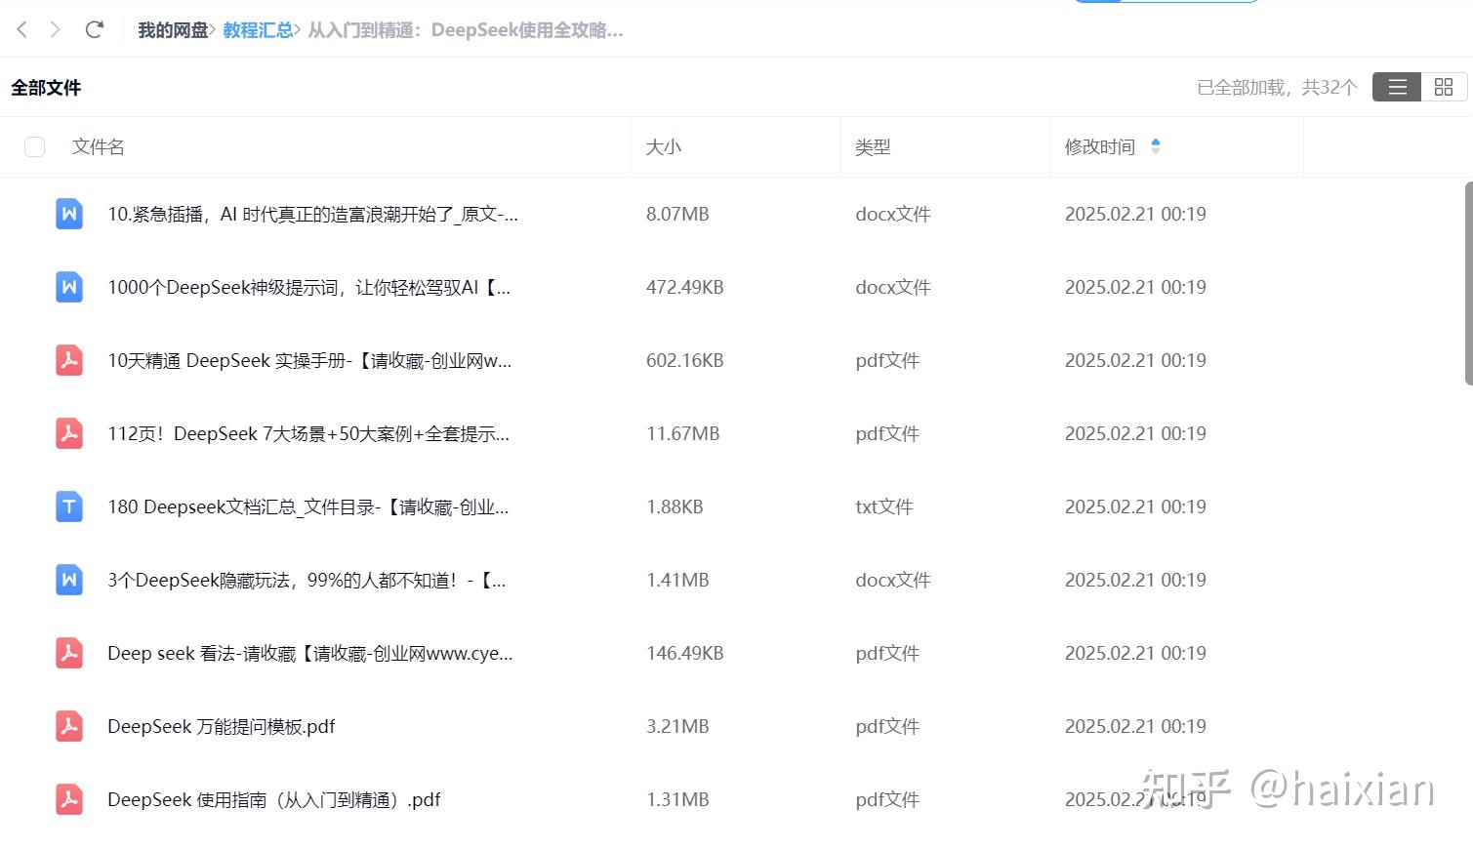The width and height of the screenshot is (1473, 850).
Task: Click the PDF icon for 10天精通 DeepSeek
Action: pyautogui.click(x=69, y=360)
